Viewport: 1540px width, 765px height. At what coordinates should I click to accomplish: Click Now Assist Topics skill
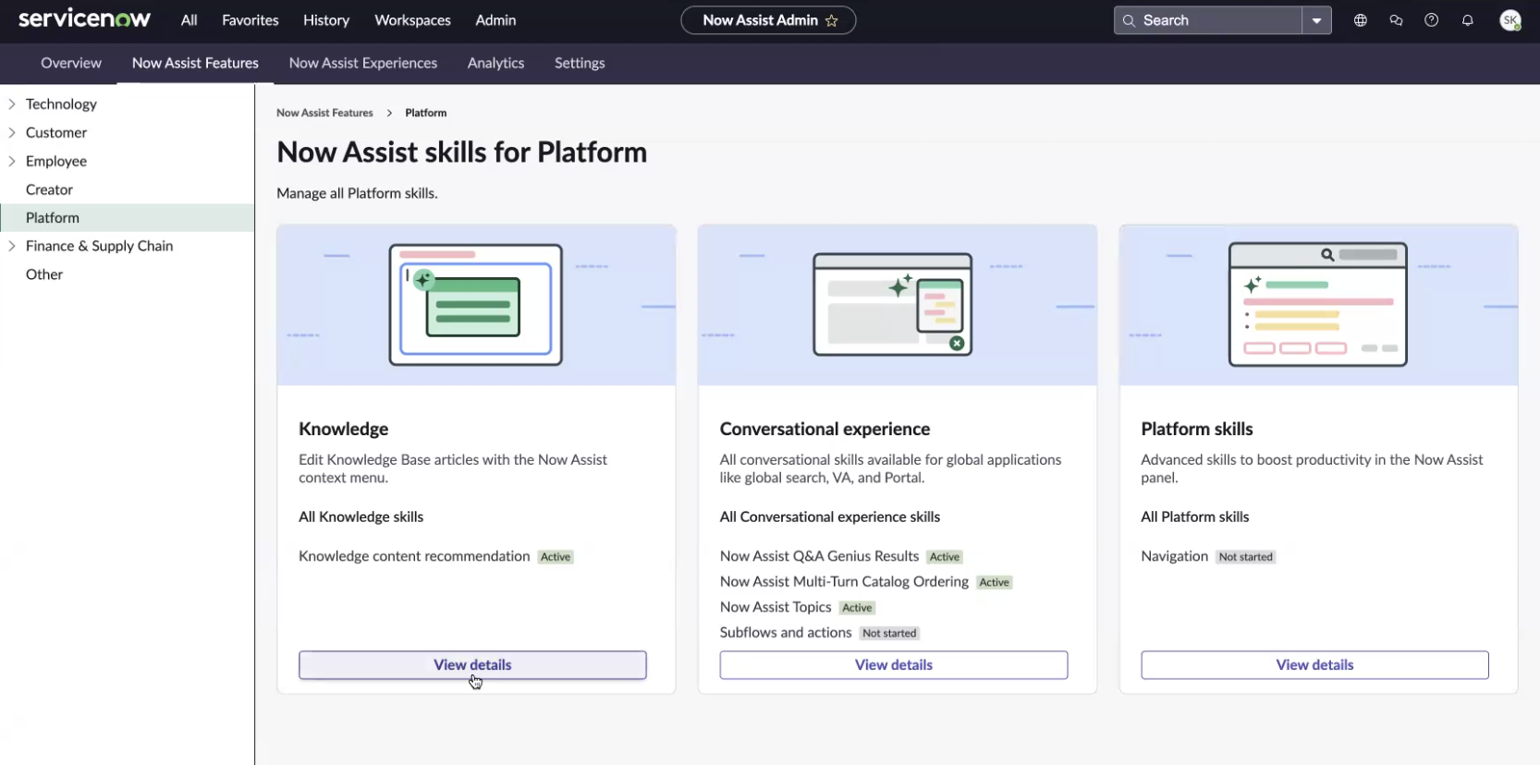click(x=776, y=607)
